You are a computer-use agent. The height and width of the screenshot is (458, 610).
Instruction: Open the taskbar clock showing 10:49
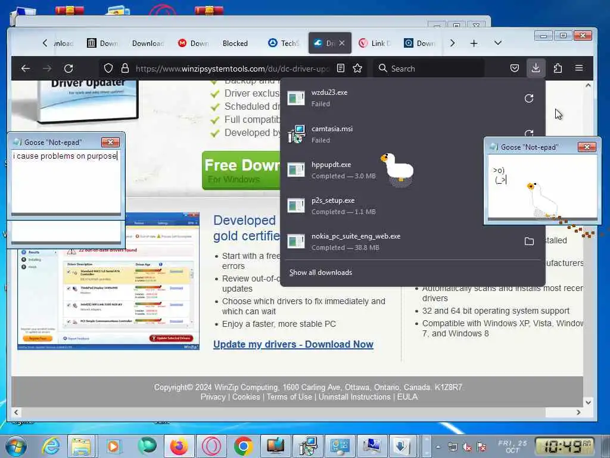pyautogui.click(x=564, y=446)
